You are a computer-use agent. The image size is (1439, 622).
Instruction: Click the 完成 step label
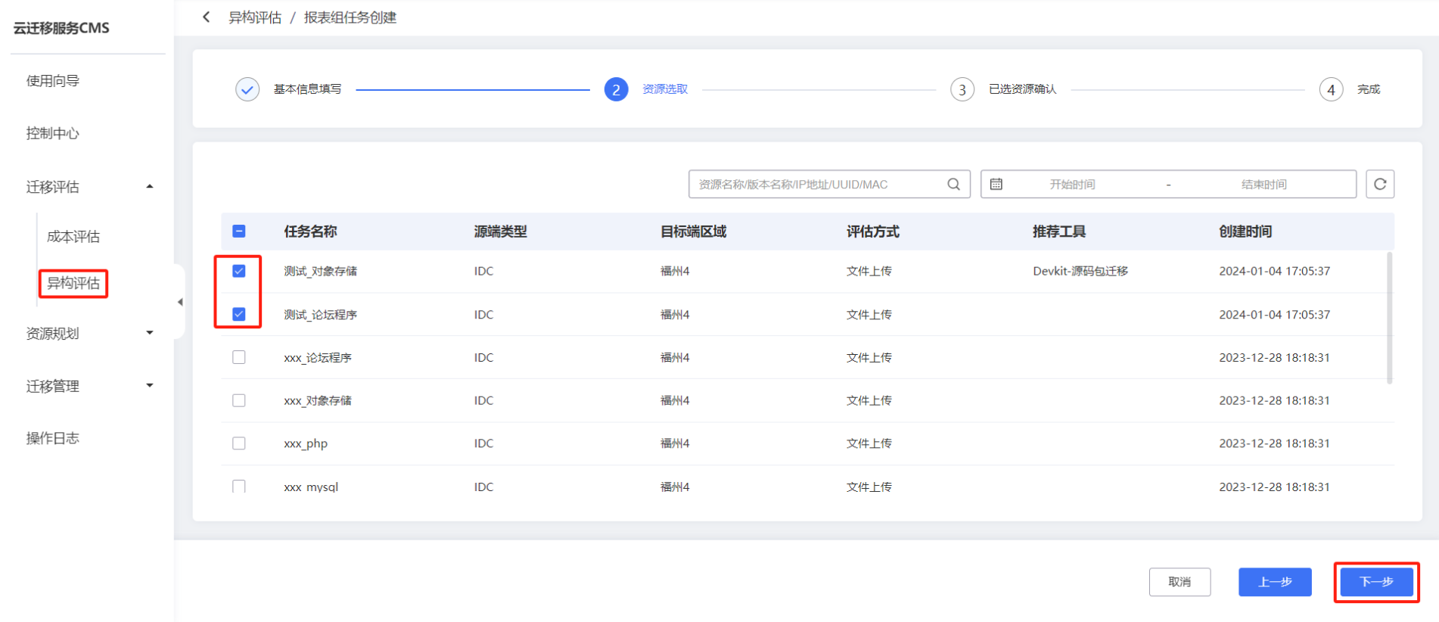[1368, 89]
